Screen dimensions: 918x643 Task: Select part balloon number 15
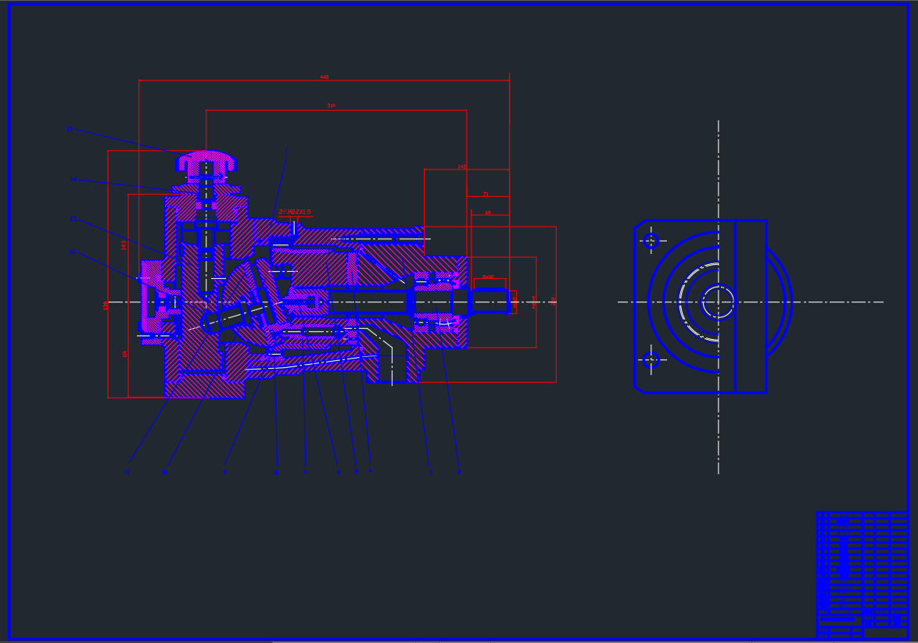(70, 129)
